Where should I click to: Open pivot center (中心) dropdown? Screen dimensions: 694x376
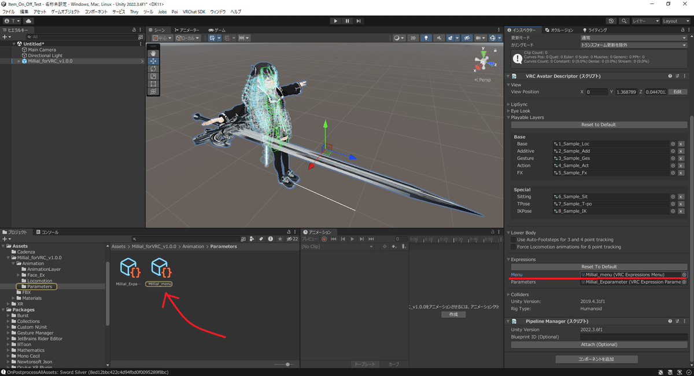tap(162, 38)
